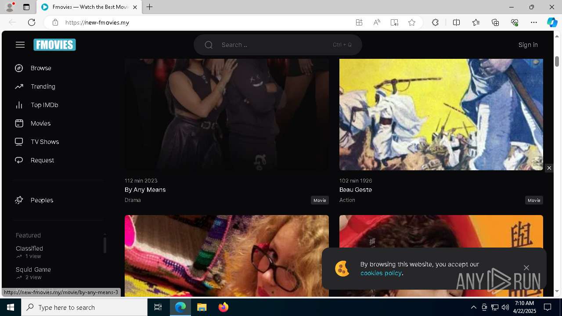Open Peoples in the sidebar
This screenshot has height=316, width=562.
pos(42,200)
